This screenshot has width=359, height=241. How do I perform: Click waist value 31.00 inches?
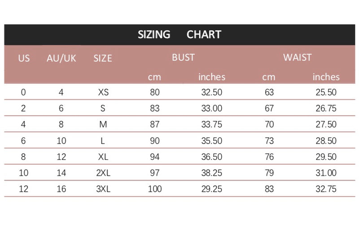[326, 173]
